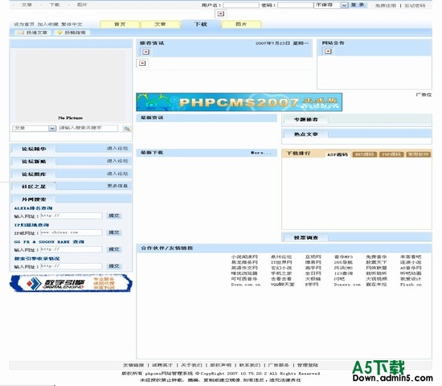
Task: Open the 不保存 cookie dropdown
Action: click(x=331, y=5)
